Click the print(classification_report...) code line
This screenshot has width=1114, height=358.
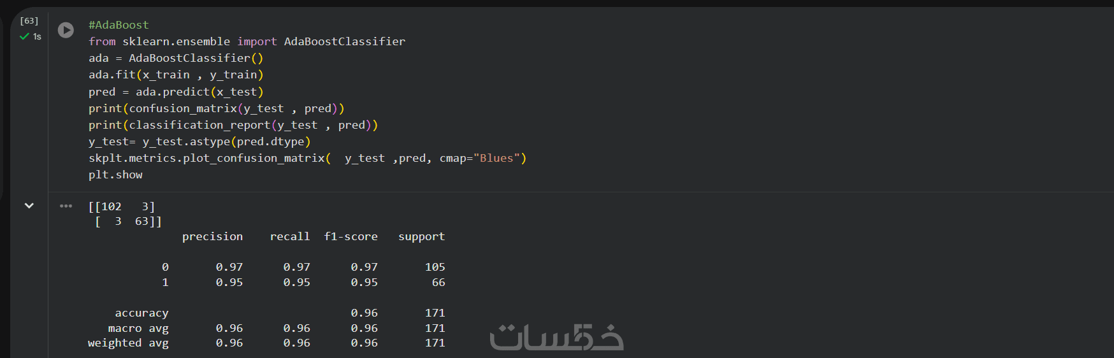pyautogui.click(x=233, y=125)
